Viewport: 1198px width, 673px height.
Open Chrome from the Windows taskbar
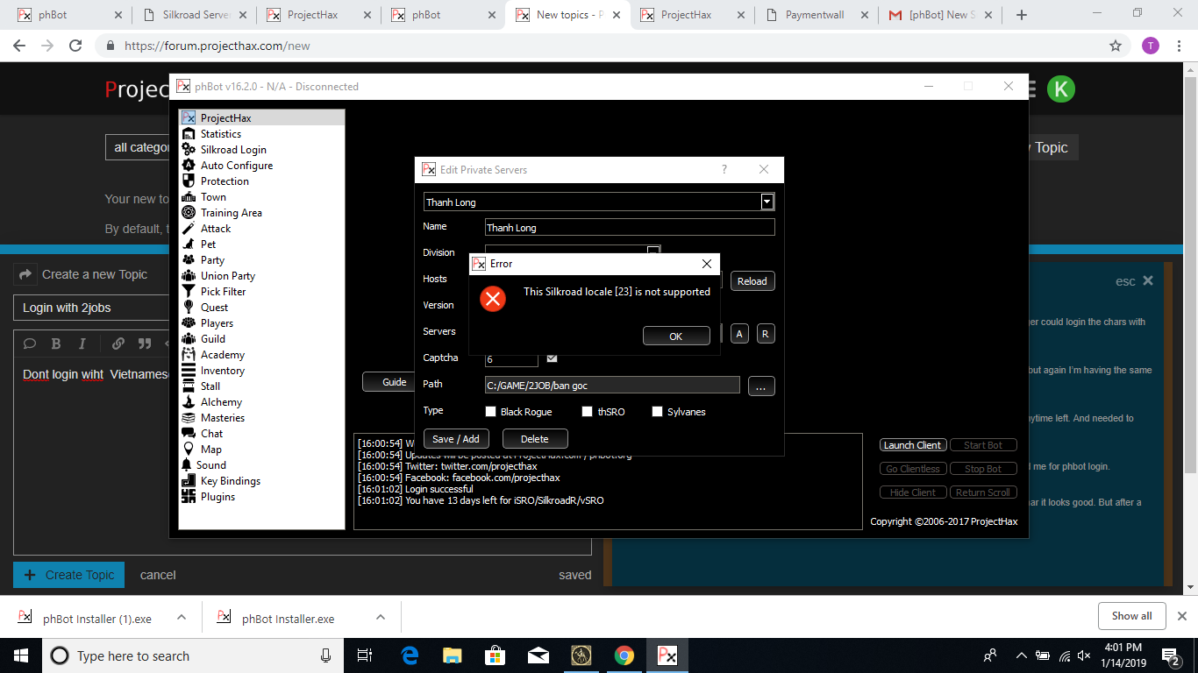(x=624, y=655)
